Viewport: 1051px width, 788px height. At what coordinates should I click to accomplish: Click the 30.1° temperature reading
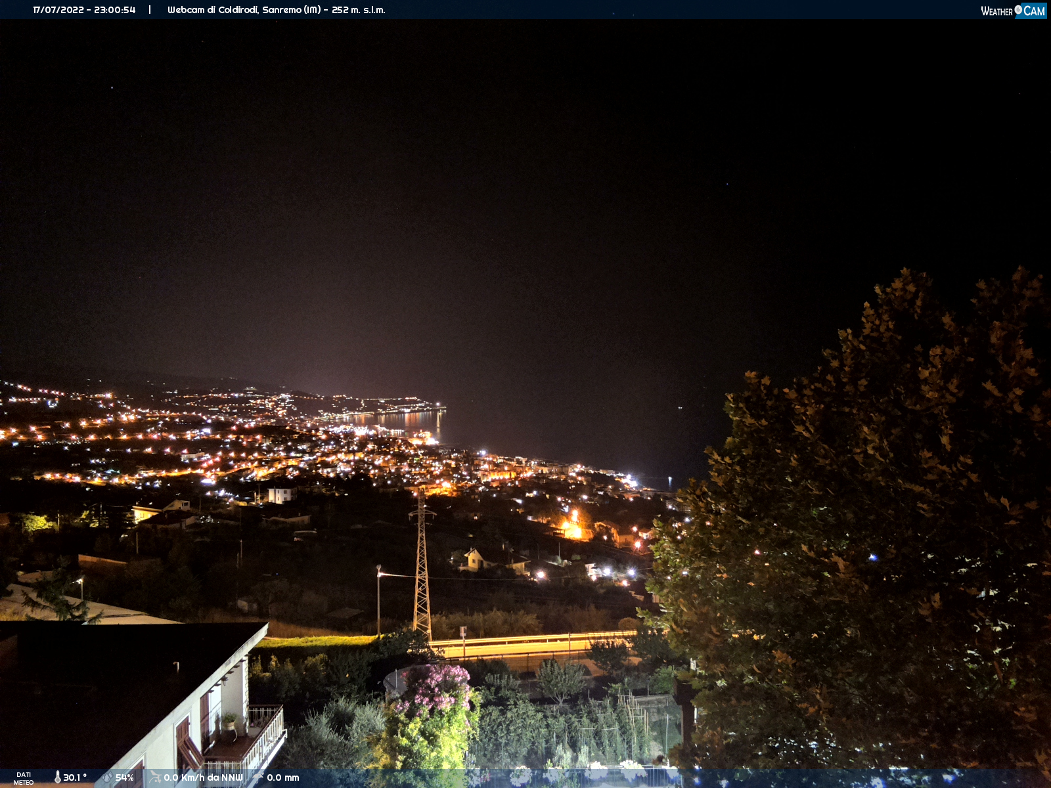point(75,777)
